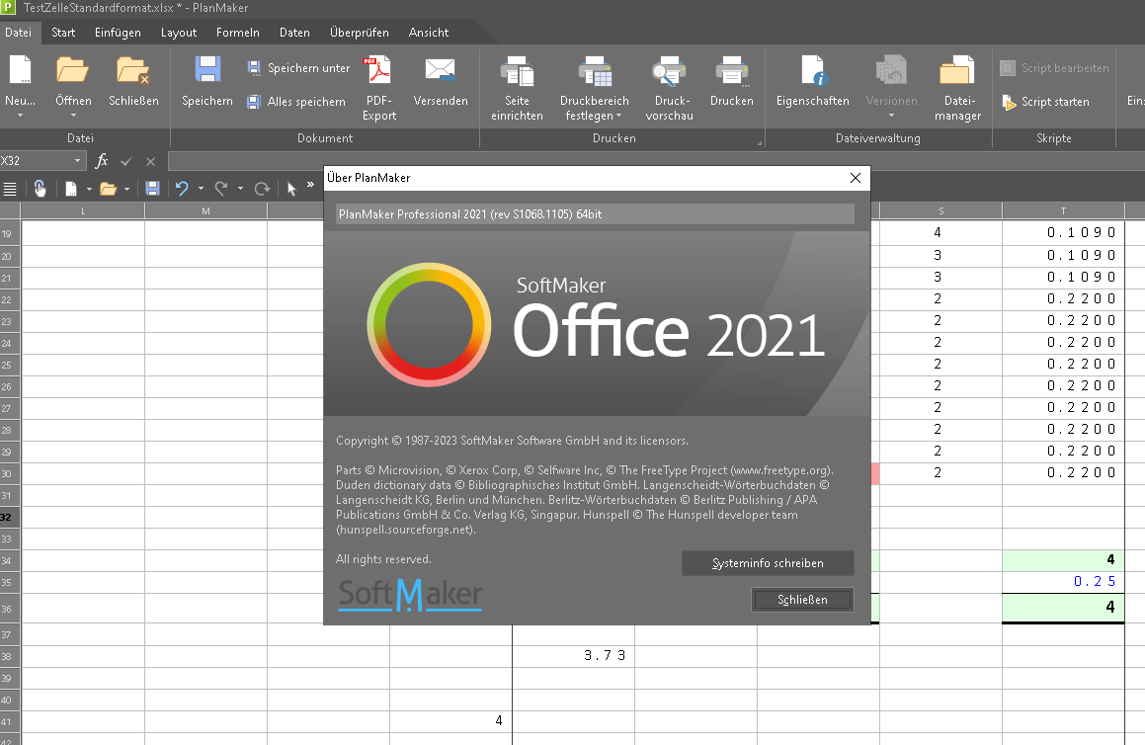The height and width of the screenshot is (745, 1145).
Task: Click the cell containing 3.73
Action: pyautogui.click(x=573, y=656)
